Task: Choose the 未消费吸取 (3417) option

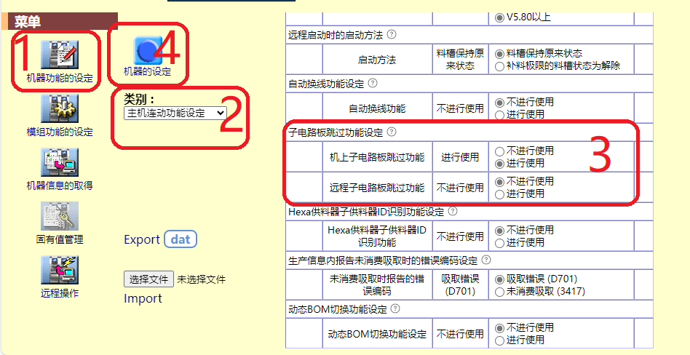Action: pos(499,292)
